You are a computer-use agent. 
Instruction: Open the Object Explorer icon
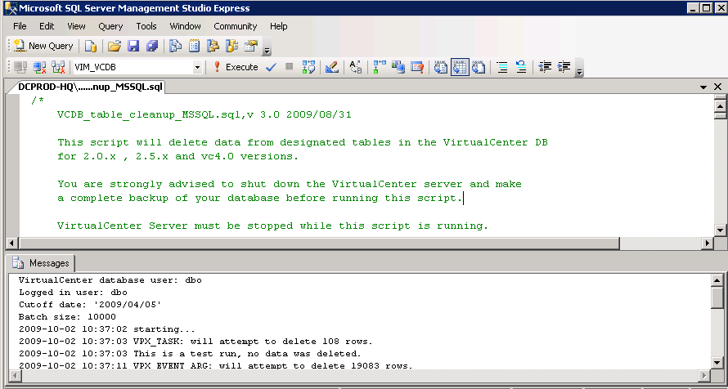tap(213, 46)
